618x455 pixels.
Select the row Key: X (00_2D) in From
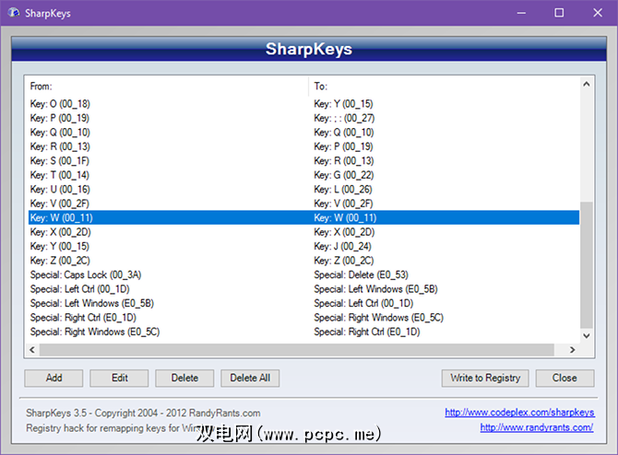coord(60,232)
